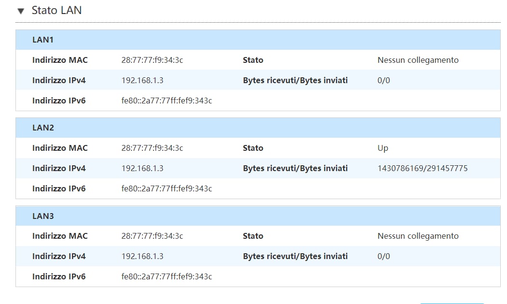Click the LAN3 IPv6 address value
Viewport: 507px width, 304px height.
(167, 276)
